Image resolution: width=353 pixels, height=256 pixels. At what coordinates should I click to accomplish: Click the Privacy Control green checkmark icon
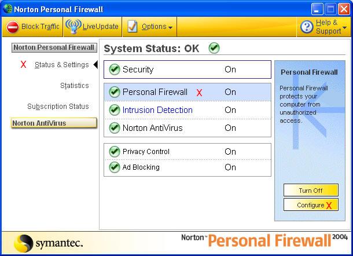pos(114,152)
